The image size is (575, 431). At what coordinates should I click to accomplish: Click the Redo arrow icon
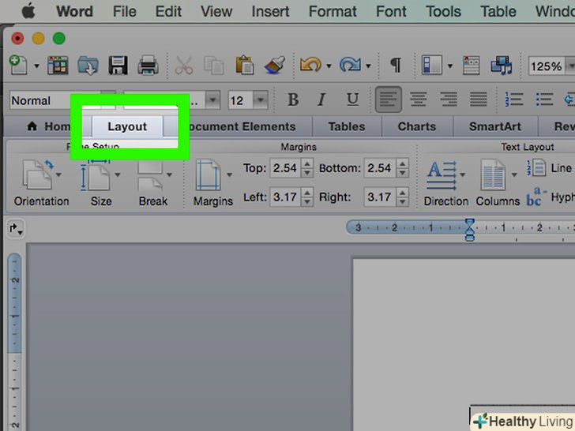click(350, 66)
